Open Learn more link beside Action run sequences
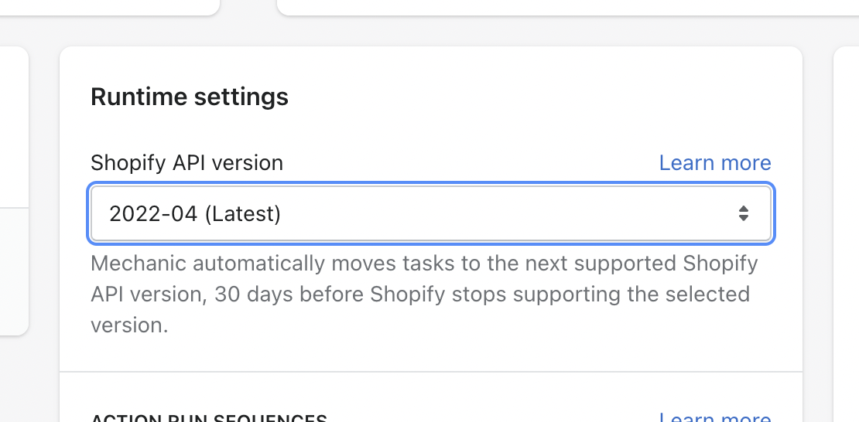859x422 pixels. click(x=714, y=417)
